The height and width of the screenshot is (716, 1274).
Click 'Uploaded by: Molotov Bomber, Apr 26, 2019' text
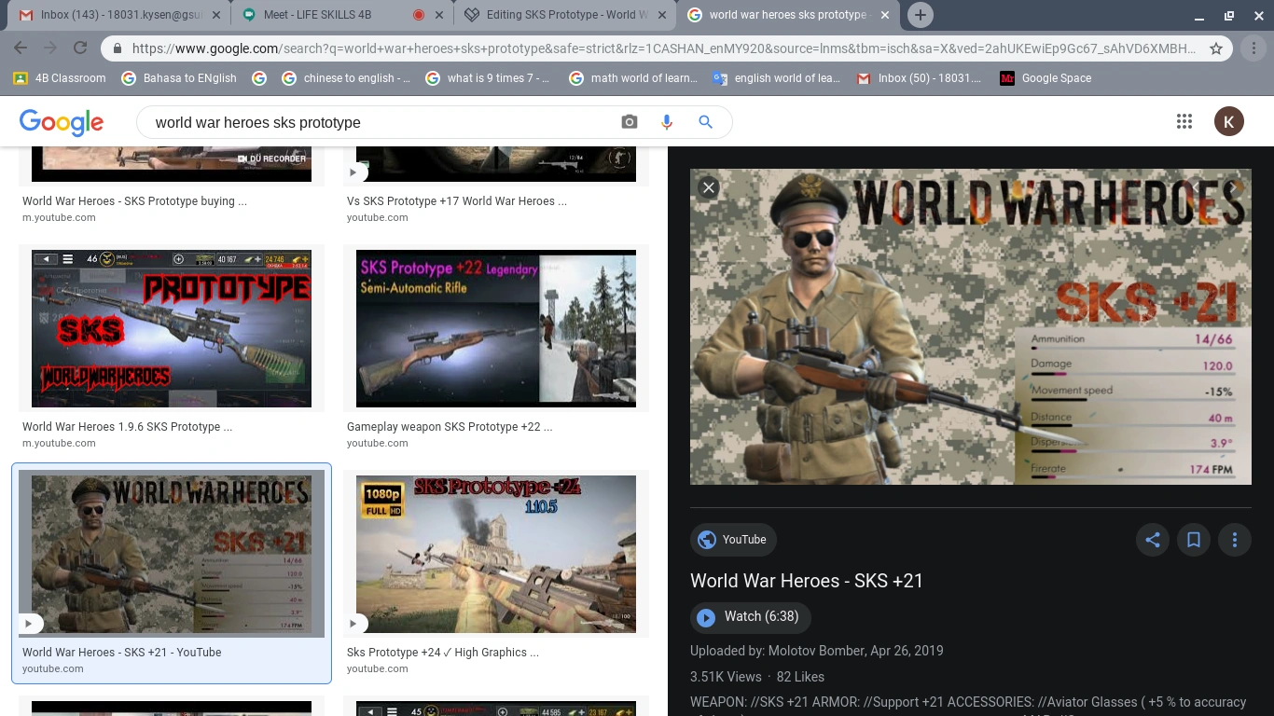(x=817, y=651)
